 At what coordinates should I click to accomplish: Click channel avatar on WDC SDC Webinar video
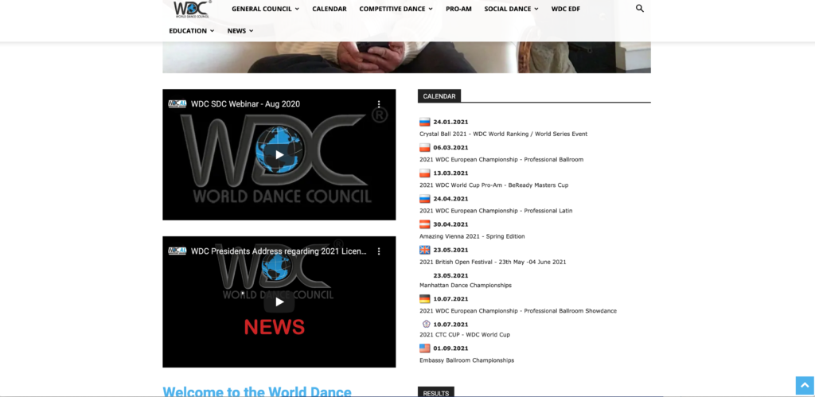(x=177, y=104)
